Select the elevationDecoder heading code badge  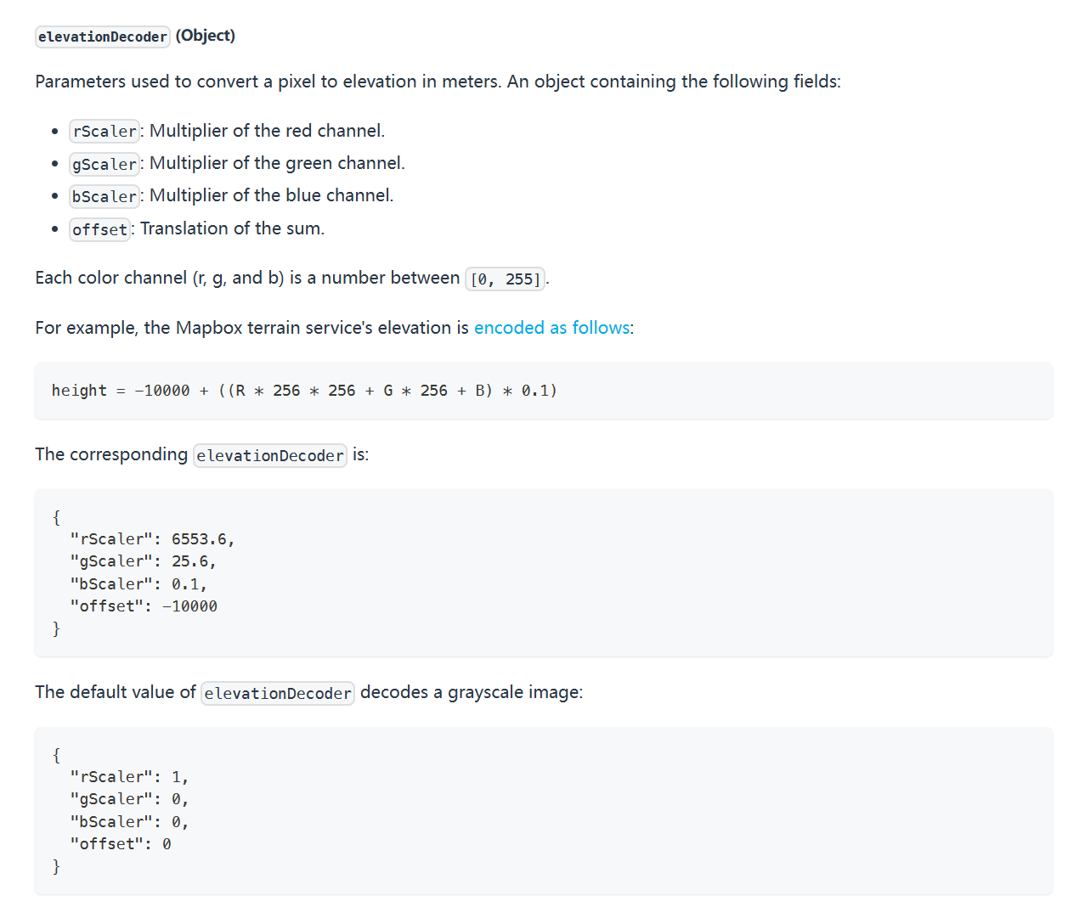point(102,36)
